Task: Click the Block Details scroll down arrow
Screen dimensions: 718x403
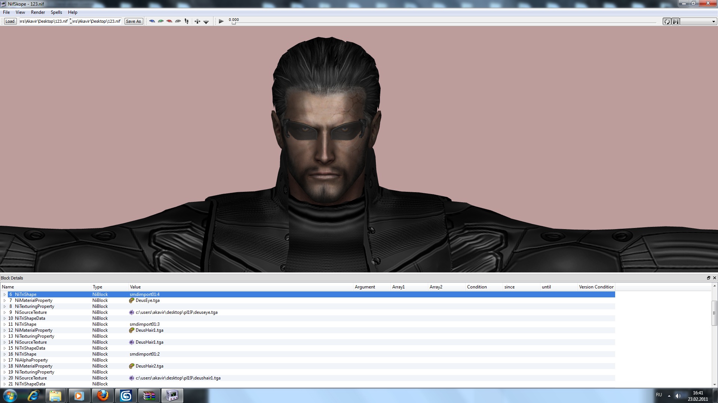Action: (x=714, y=384)
